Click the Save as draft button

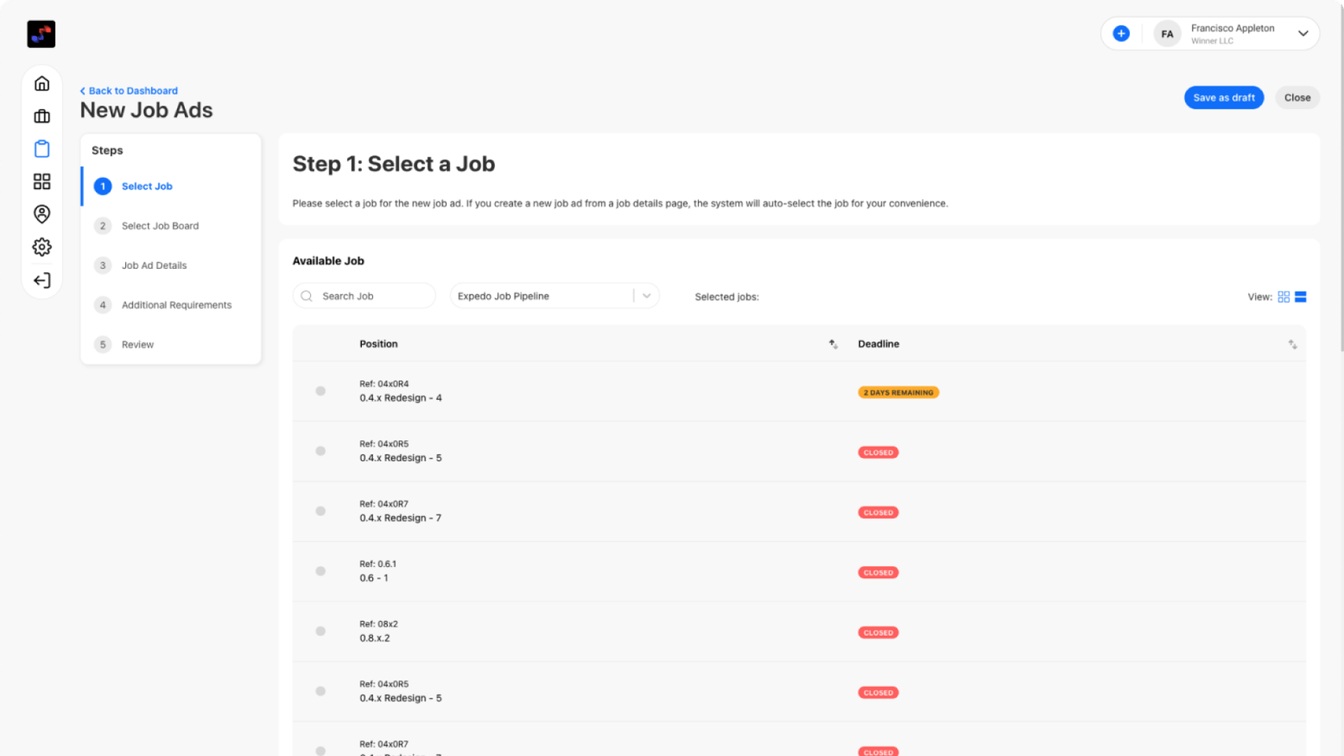[1224, 97]
